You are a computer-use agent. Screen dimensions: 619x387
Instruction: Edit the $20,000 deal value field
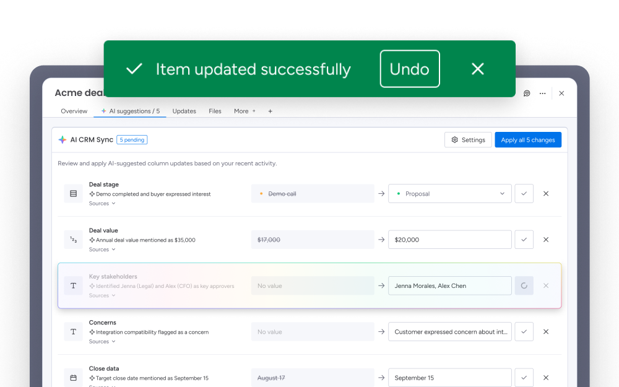(449, 240)
